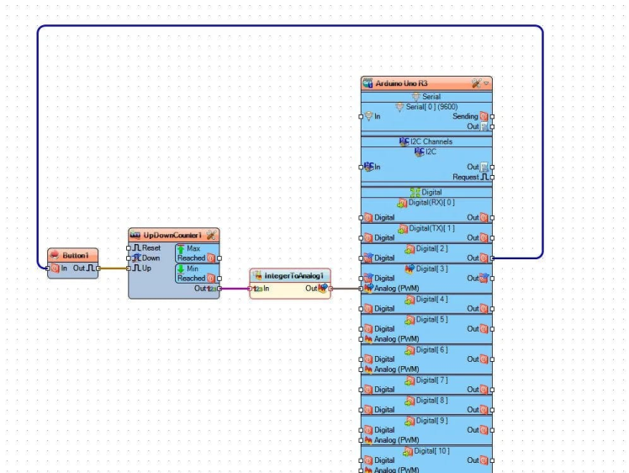629x473 pixels.
Task: Click Digital(TX)[1] Out pin
Action: pos(492,238)
